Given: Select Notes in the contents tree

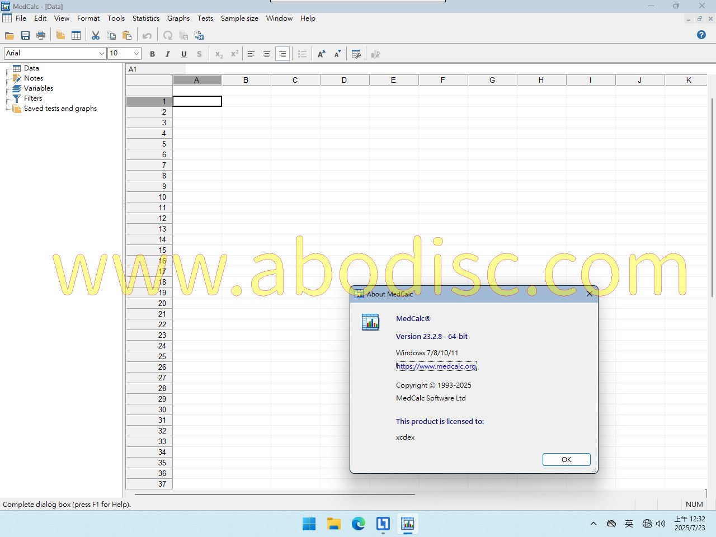Looking at the screenshot, I should coord(34,78).
